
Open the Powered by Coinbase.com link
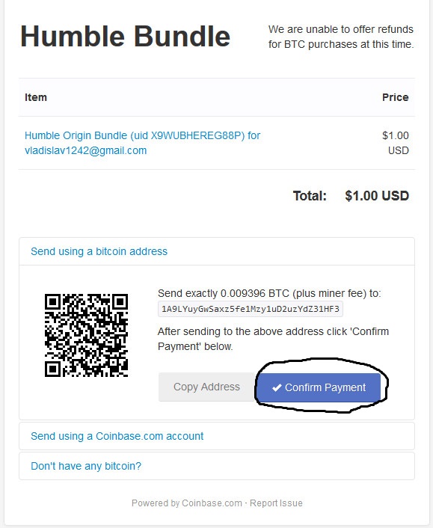pyautogui.click(x=186, y=503)
